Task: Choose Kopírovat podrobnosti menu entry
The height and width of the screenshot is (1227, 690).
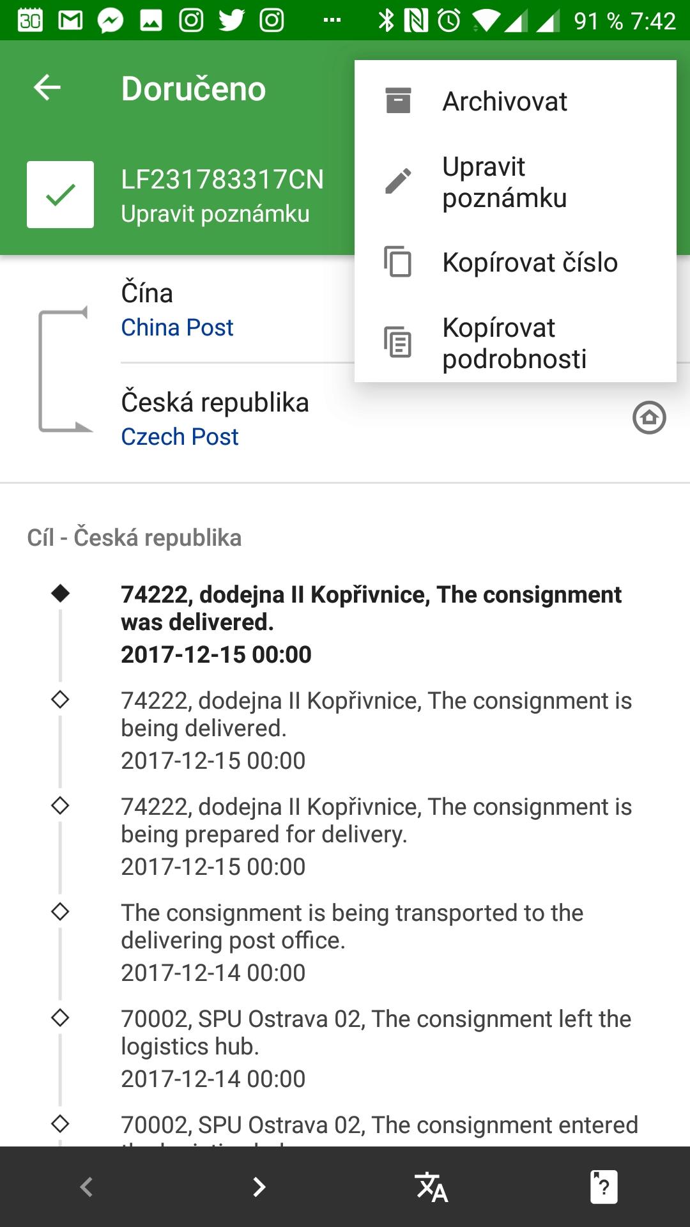Action: pos(516,343)
